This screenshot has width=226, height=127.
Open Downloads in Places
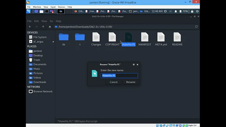tap(37, 82)
